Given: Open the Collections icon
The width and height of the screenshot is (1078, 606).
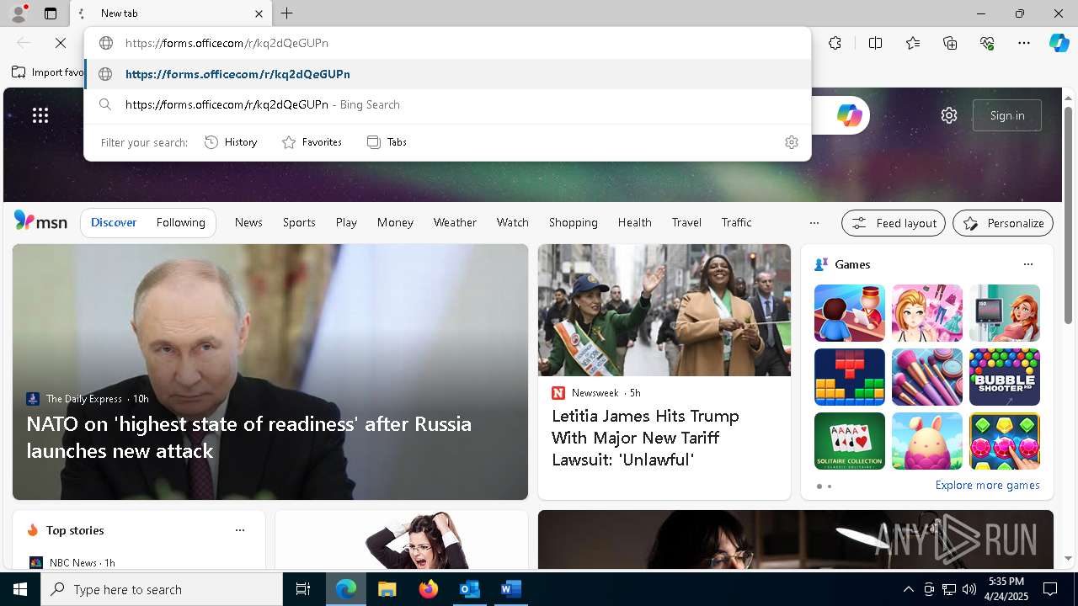Looking at the screenshot, I should coord(950,43).
